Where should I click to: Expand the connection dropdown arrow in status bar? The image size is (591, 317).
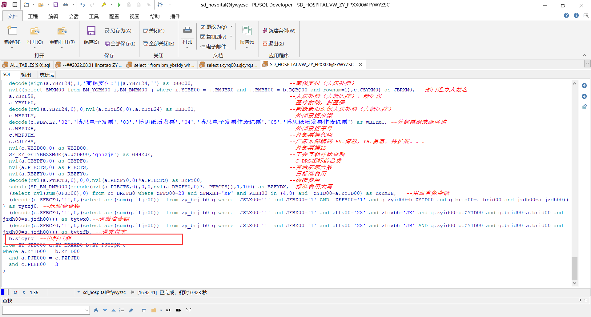pos(79,292)
